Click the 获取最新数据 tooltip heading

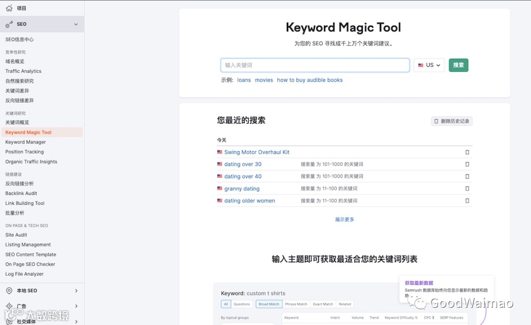[x=419, y=283]
